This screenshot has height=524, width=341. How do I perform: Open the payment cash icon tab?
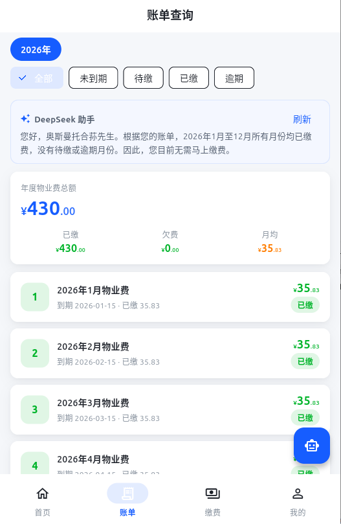pyautogui.click(x=213, y=494)
